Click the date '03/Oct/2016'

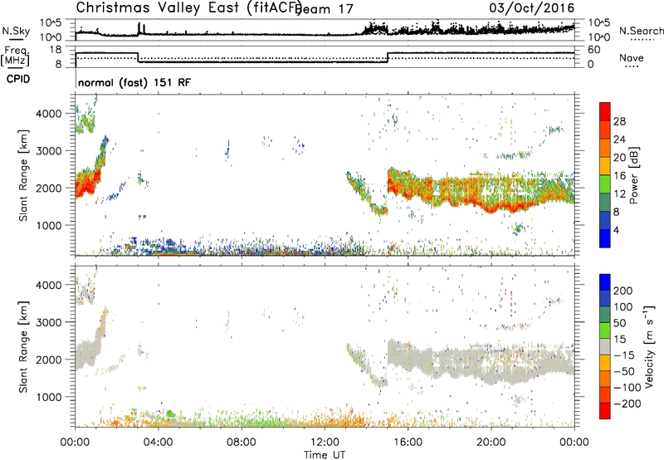pyautogui.click(x=532, y=8)
